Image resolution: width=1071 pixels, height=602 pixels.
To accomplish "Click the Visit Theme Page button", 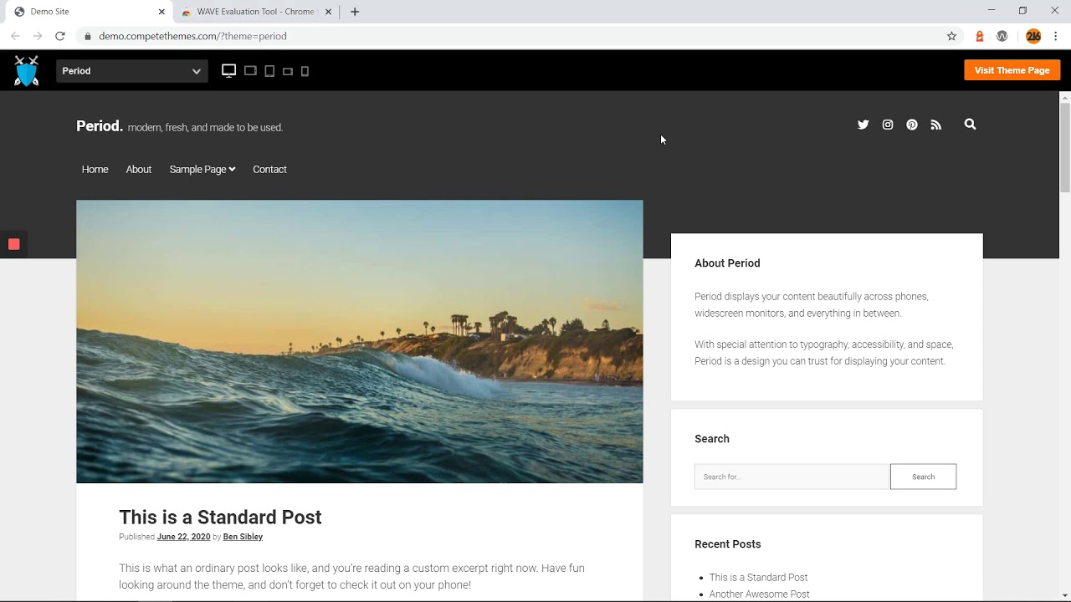I will [x=1012, y=70].
